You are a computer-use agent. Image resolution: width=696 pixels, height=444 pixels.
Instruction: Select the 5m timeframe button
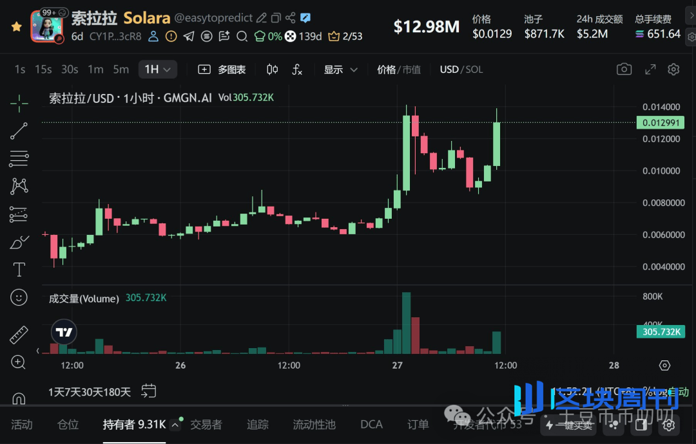click(x=121, y=69)
